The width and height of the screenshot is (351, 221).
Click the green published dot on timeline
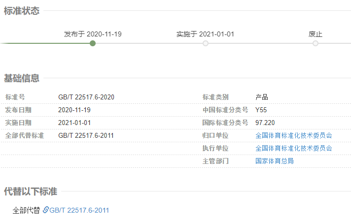pos(93,43)
